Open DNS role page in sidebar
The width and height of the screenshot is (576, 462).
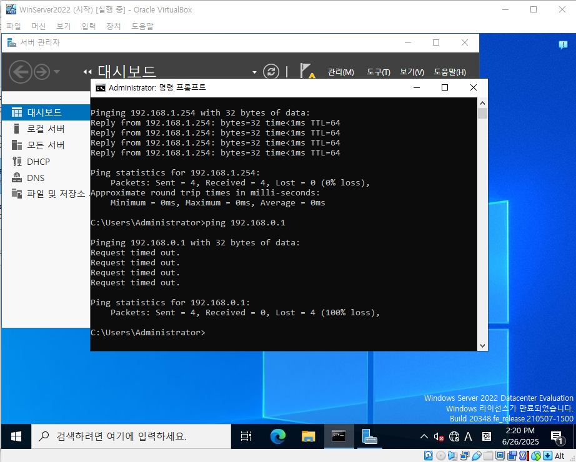point(46,178)
